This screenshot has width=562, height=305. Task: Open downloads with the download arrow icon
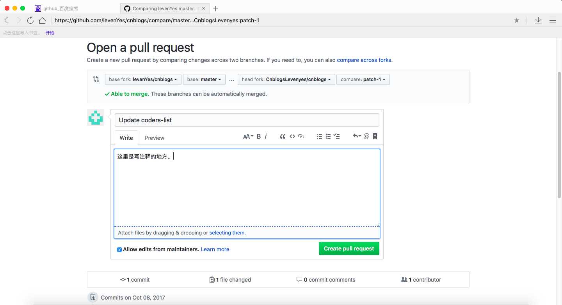[x=538, y=20]
